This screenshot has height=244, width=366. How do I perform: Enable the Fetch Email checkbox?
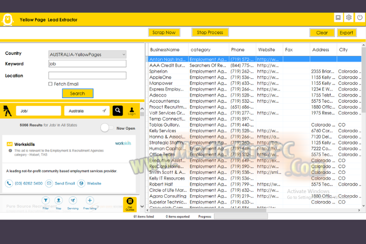(x=50, y=84)
